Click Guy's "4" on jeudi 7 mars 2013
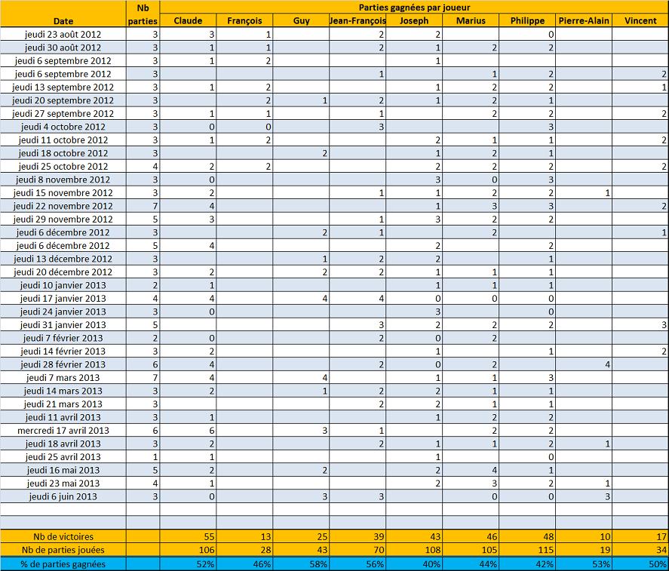Image resolution: width=669 pixels, height=571 pixels. pyautogui.click(x=301, y=378)
